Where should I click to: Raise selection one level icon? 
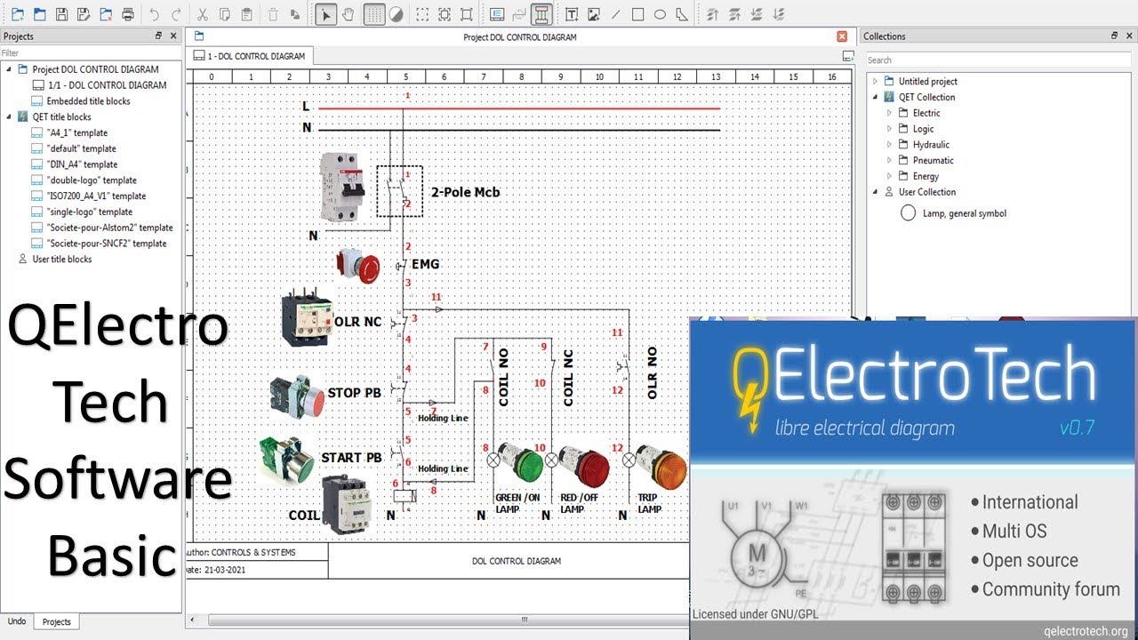point(734,14)
